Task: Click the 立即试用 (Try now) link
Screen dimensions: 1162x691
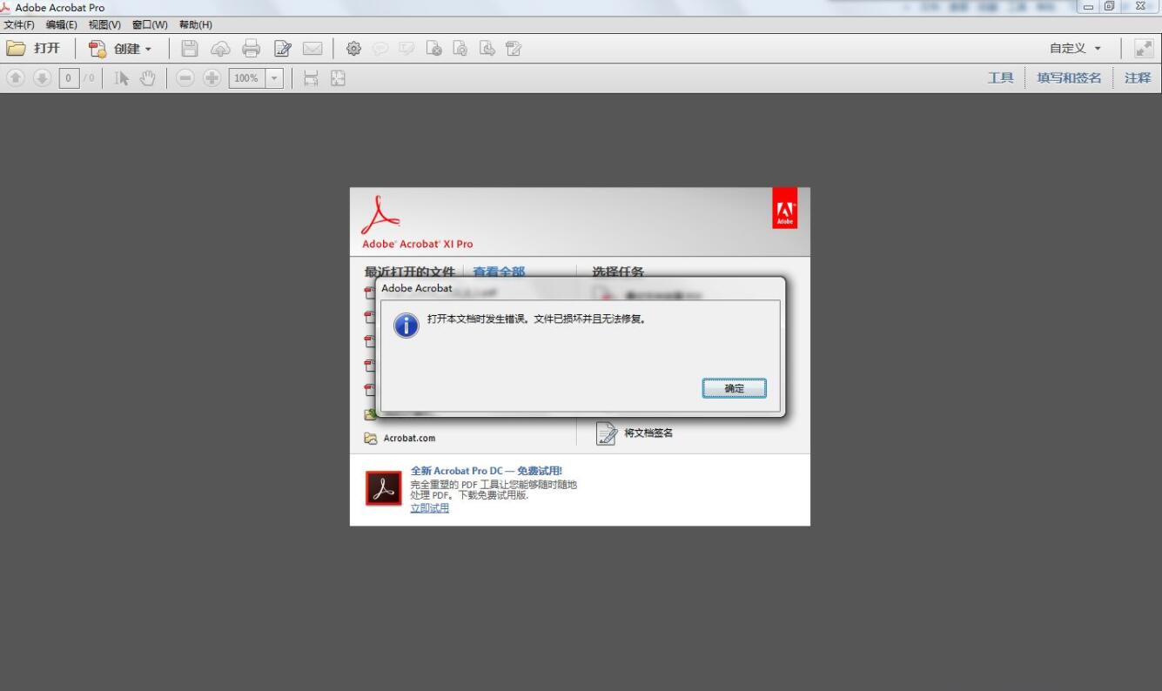Action: click(x=430, y=508)
